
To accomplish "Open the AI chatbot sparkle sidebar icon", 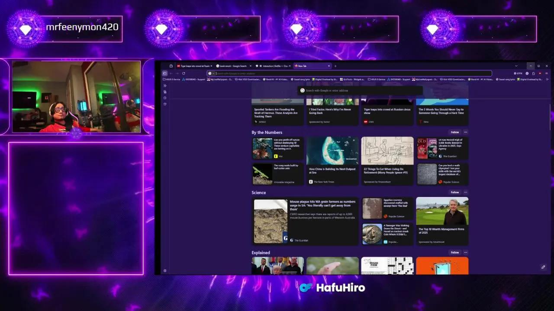I will pos(165,86).
